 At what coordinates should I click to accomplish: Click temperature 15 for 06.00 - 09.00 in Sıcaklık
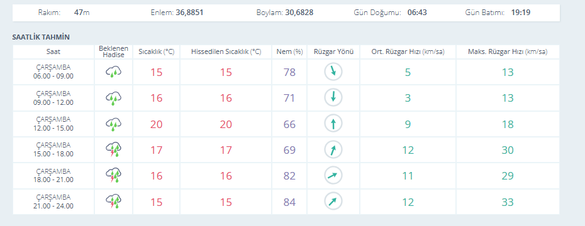pos(157,72)
